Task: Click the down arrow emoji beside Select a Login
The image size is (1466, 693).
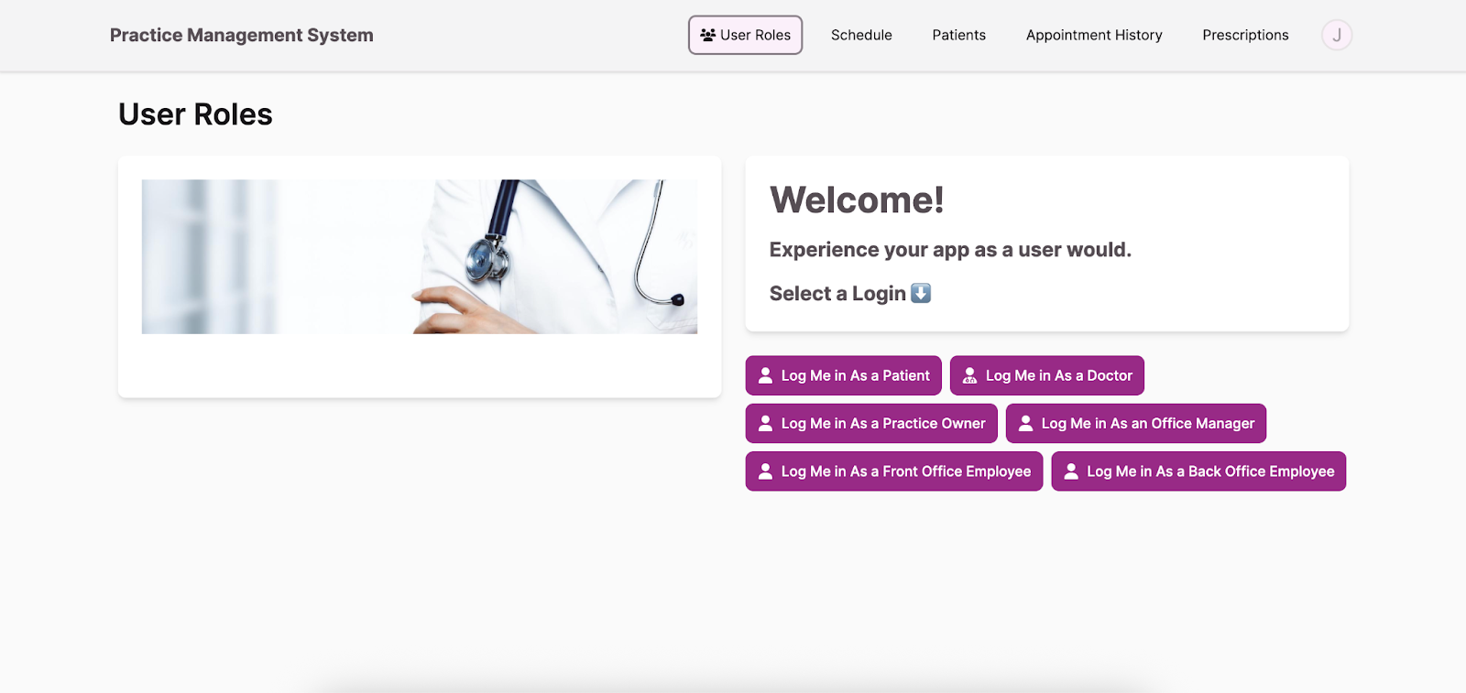Action: click(921, 293)
